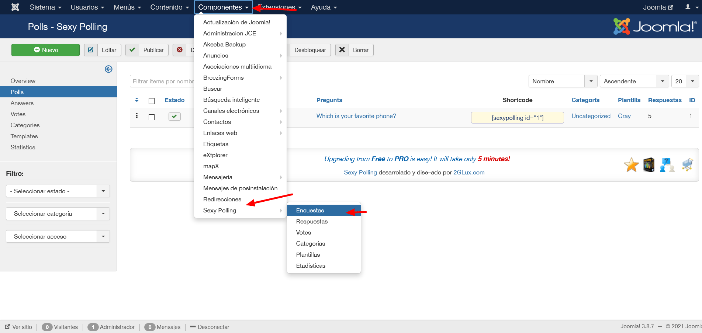Open the Contenido menu

click(170, 7)
